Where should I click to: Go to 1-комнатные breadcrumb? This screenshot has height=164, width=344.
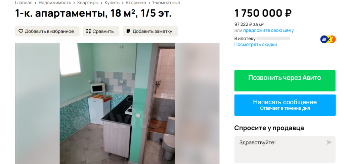point(166,3)
